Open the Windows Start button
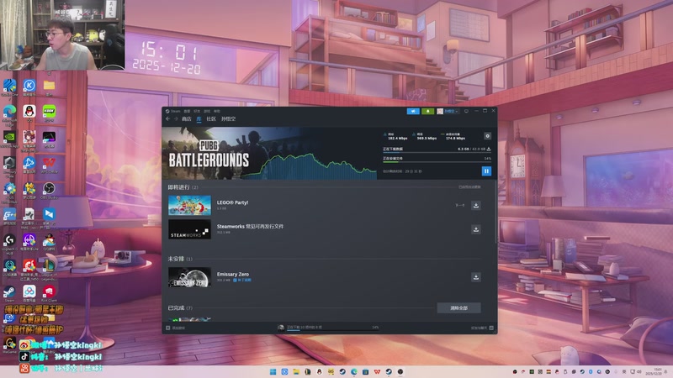The height and width of the screenshot is (378, 673). [x=273, y=371]
